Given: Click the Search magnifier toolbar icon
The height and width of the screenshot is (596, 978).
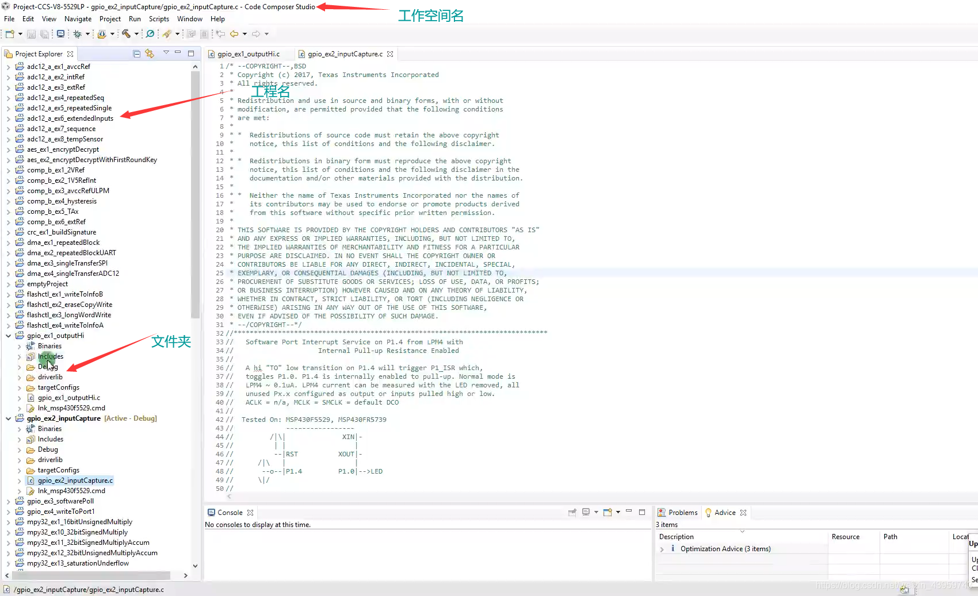Looking at the screenshot, I should pos(150,34).
